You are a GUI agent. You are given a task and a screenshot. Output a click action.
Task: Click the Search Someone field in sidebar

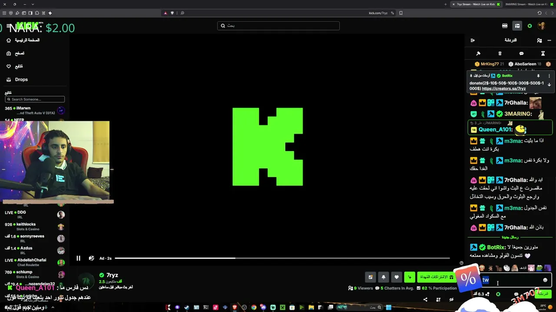[x=35, y=99]
